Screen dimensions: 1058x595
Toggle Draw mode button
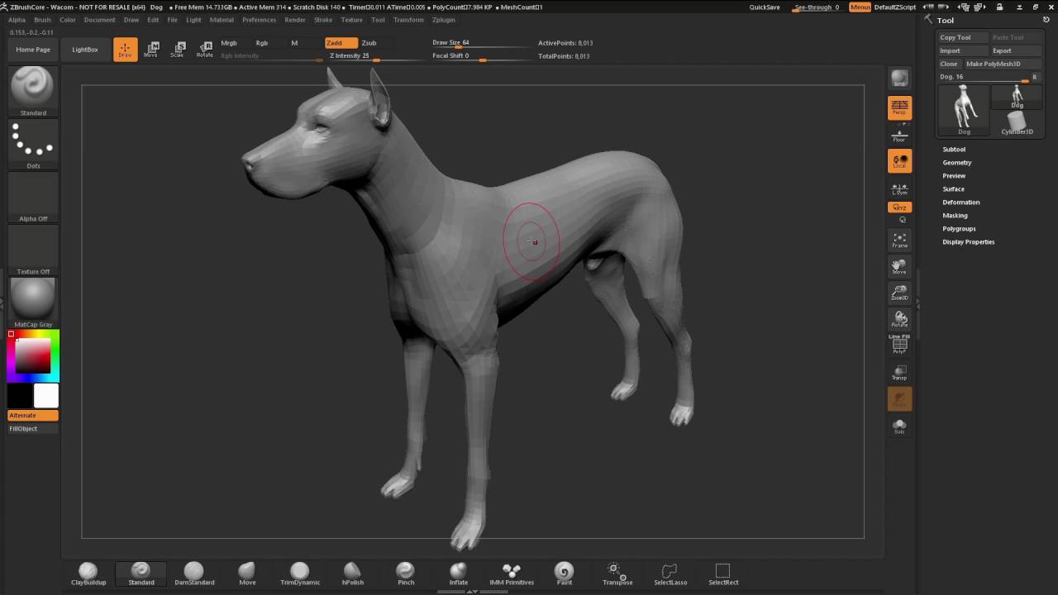[x=126, y=50]
